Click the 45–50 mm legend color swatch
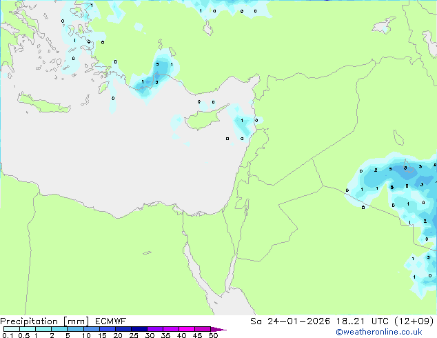 (x=203, y=329)
